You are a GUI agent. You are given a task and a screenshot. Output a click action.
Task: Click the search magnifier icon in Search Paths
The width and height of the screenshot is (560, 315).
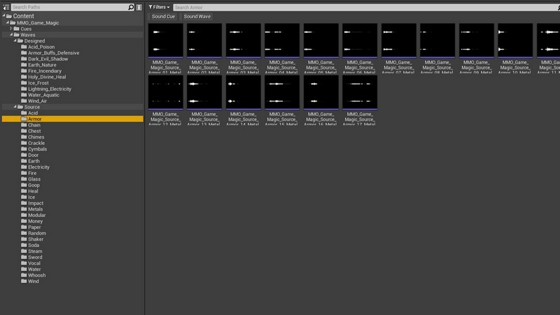point(131,7)
